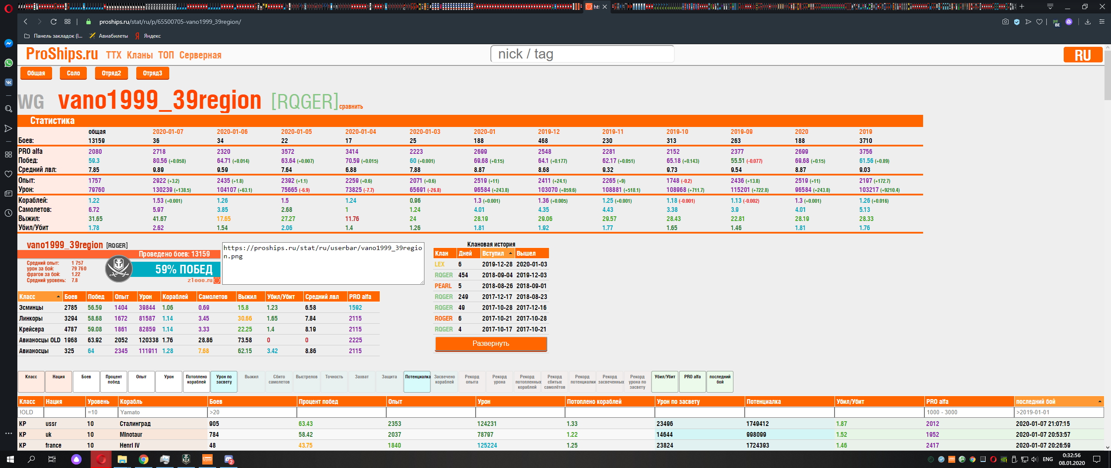The height and width of the screenshot is (468, 1111).
Task: Reload the page
Action: pos(53,22)
